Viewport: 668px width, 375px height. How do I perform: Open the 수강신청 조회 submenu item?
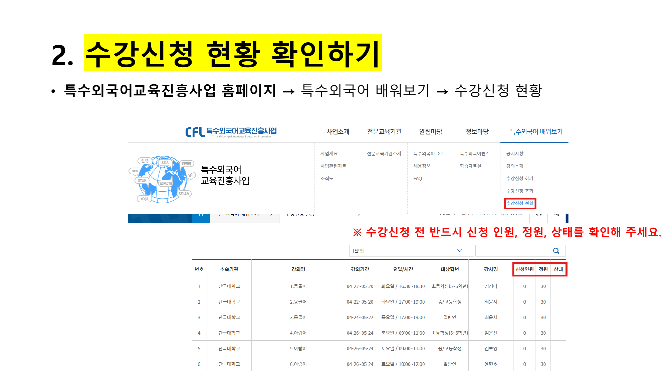pyautogui.click(x=519, y=191)
